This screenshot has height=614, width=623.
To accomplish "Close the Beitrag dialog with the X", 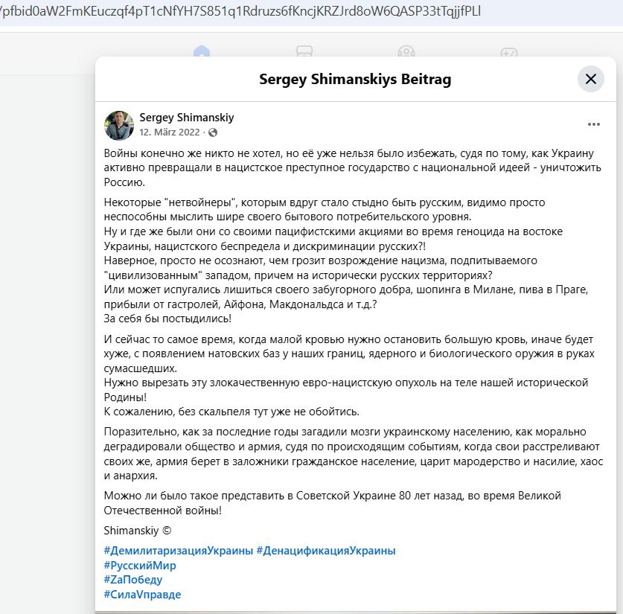I will pyautogui.click(x=591, y=79).
